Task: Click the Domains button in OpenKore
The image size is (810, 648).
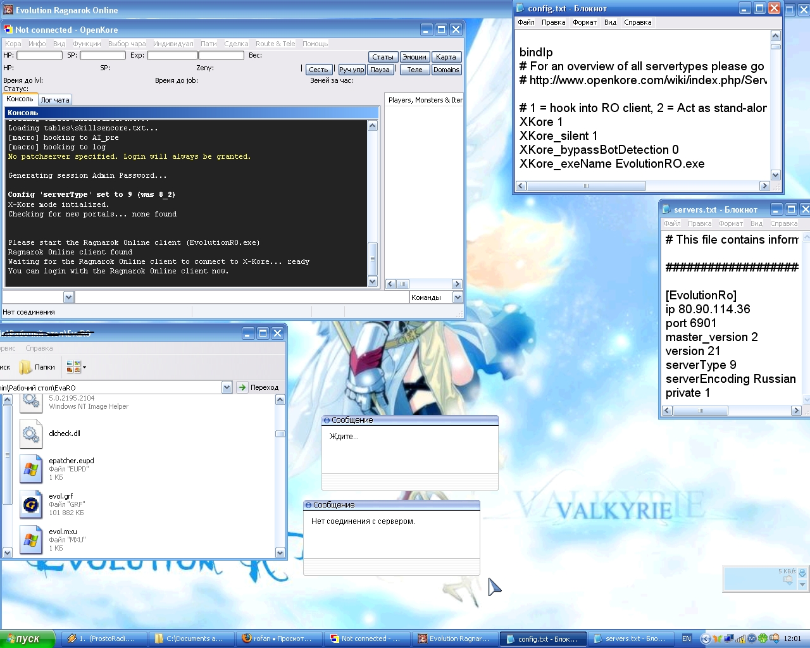Action: coord(446,70)
